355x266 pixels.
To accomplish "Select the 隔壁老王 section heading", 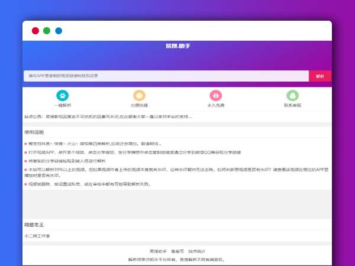I will pyautogui.click(x=34, y=225).
